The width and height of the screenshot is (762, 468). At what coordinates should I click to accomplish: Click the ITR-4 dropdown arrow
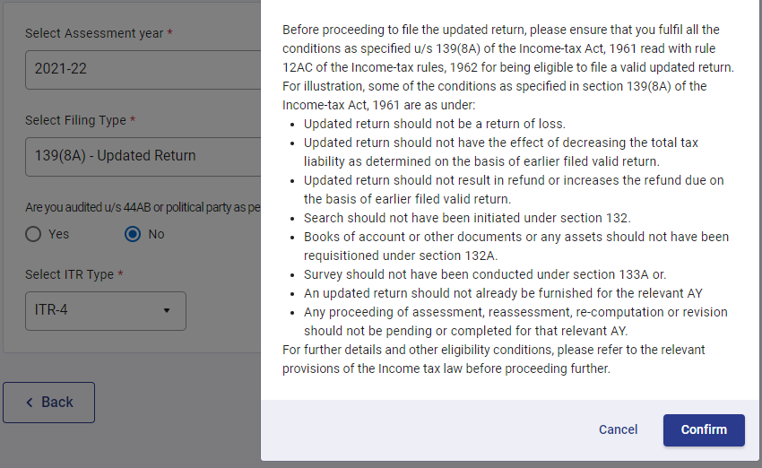(x=167, y=310)
